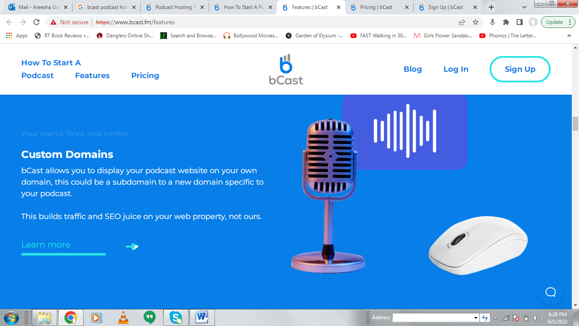Image resolution: width=579 pixels, height=326 pixels.
Task: Open Microsoft Word from taskbar
Action: pyautogui.click(x=202, y=318)
